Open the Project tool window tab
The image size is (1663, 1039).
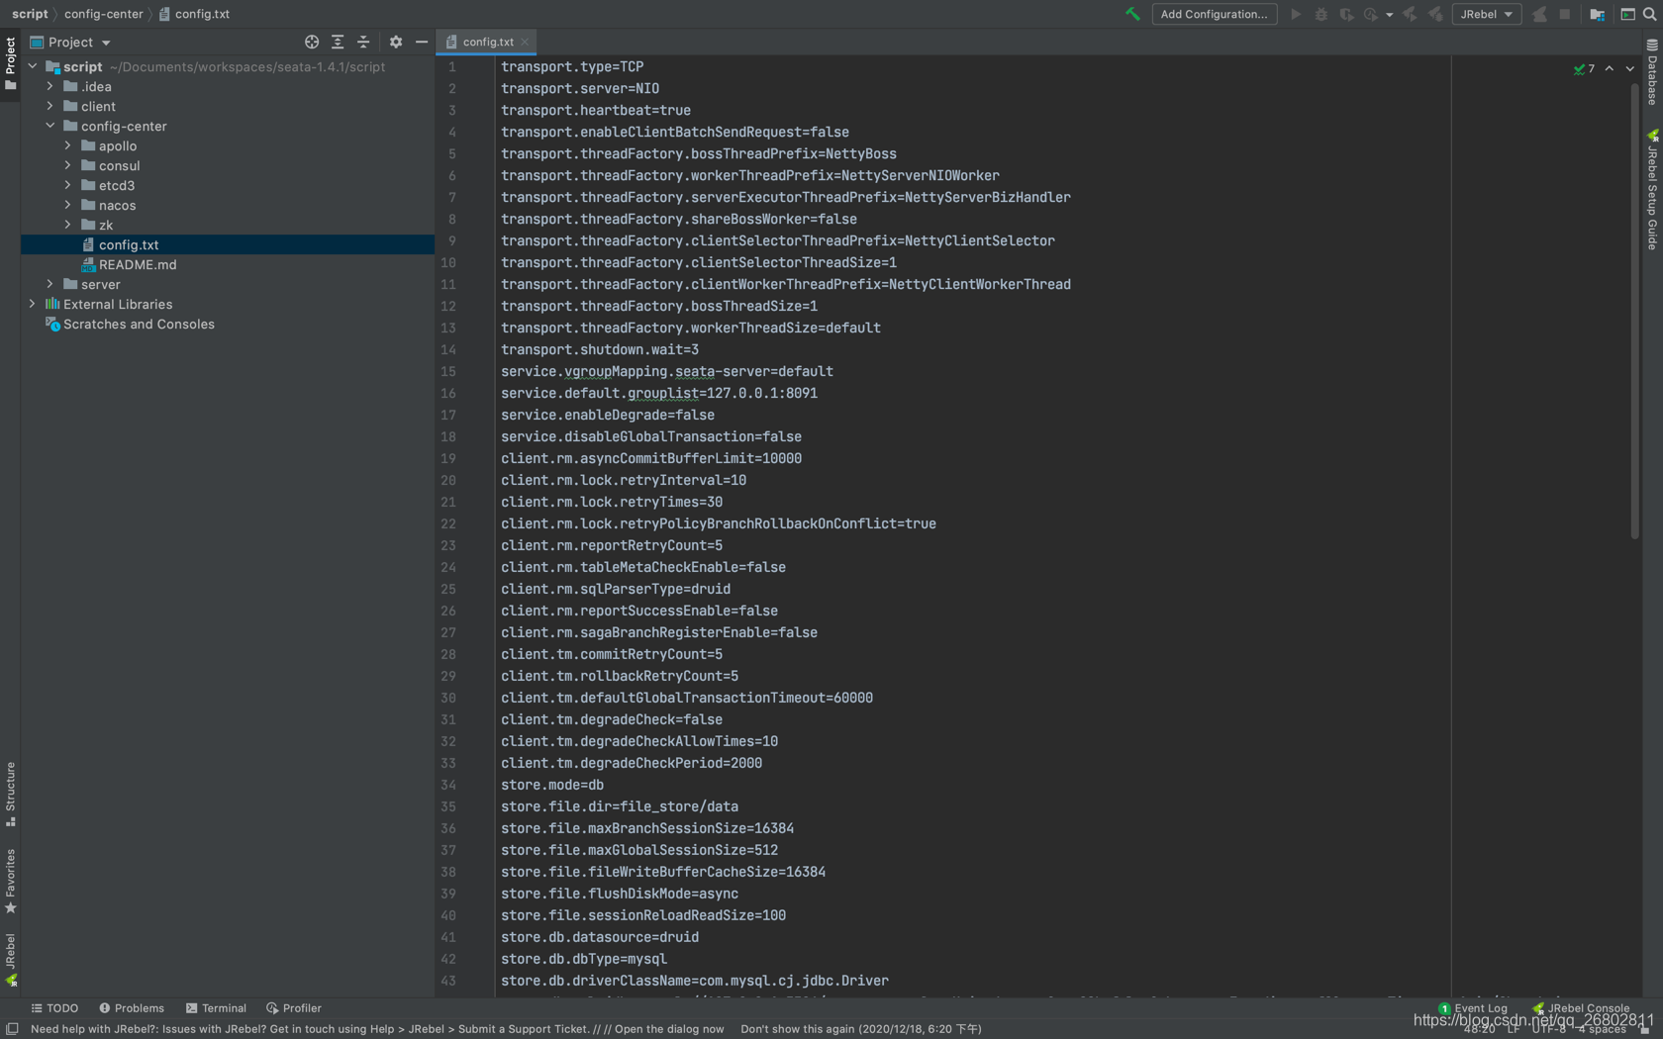point(10,63)
